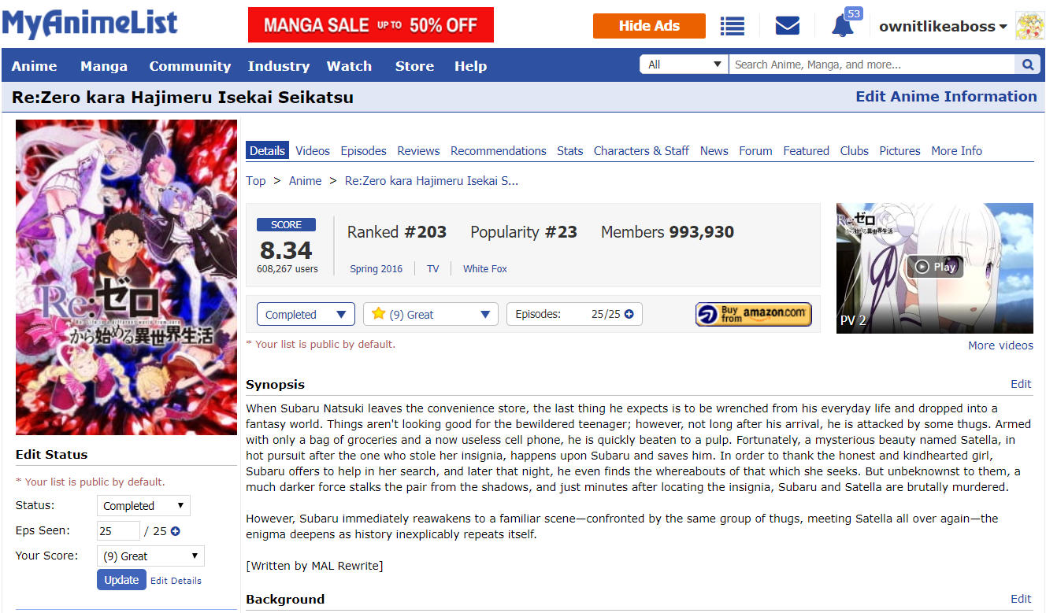Click the Eps Seen input field

click(x=117, y=531)
